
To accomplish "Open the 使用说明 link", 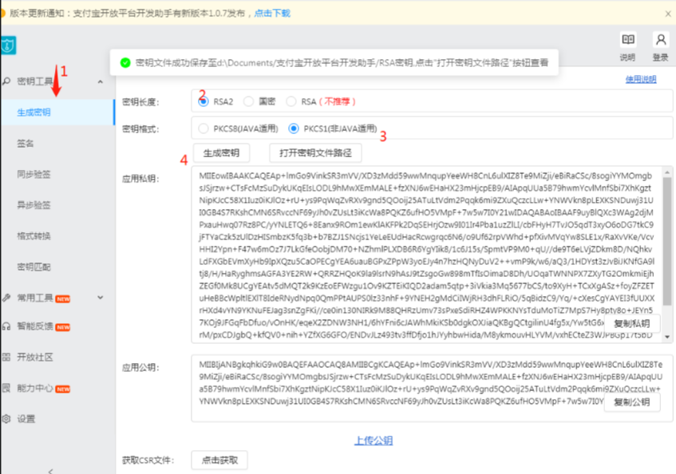I will 641,79.
